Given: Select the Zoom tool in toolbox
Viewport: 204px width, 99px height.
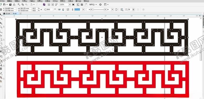Looking at the screenshot, I should [1, 27].
